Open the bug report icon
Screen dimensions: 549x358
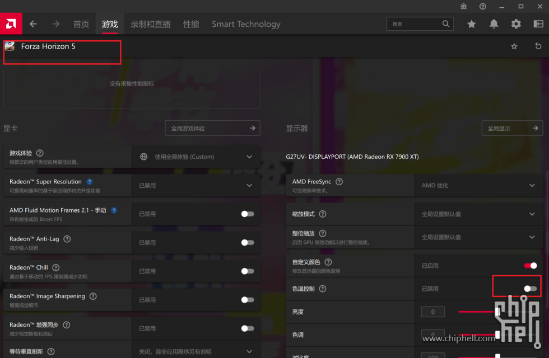pyautogui.click(x=464, y=7)
